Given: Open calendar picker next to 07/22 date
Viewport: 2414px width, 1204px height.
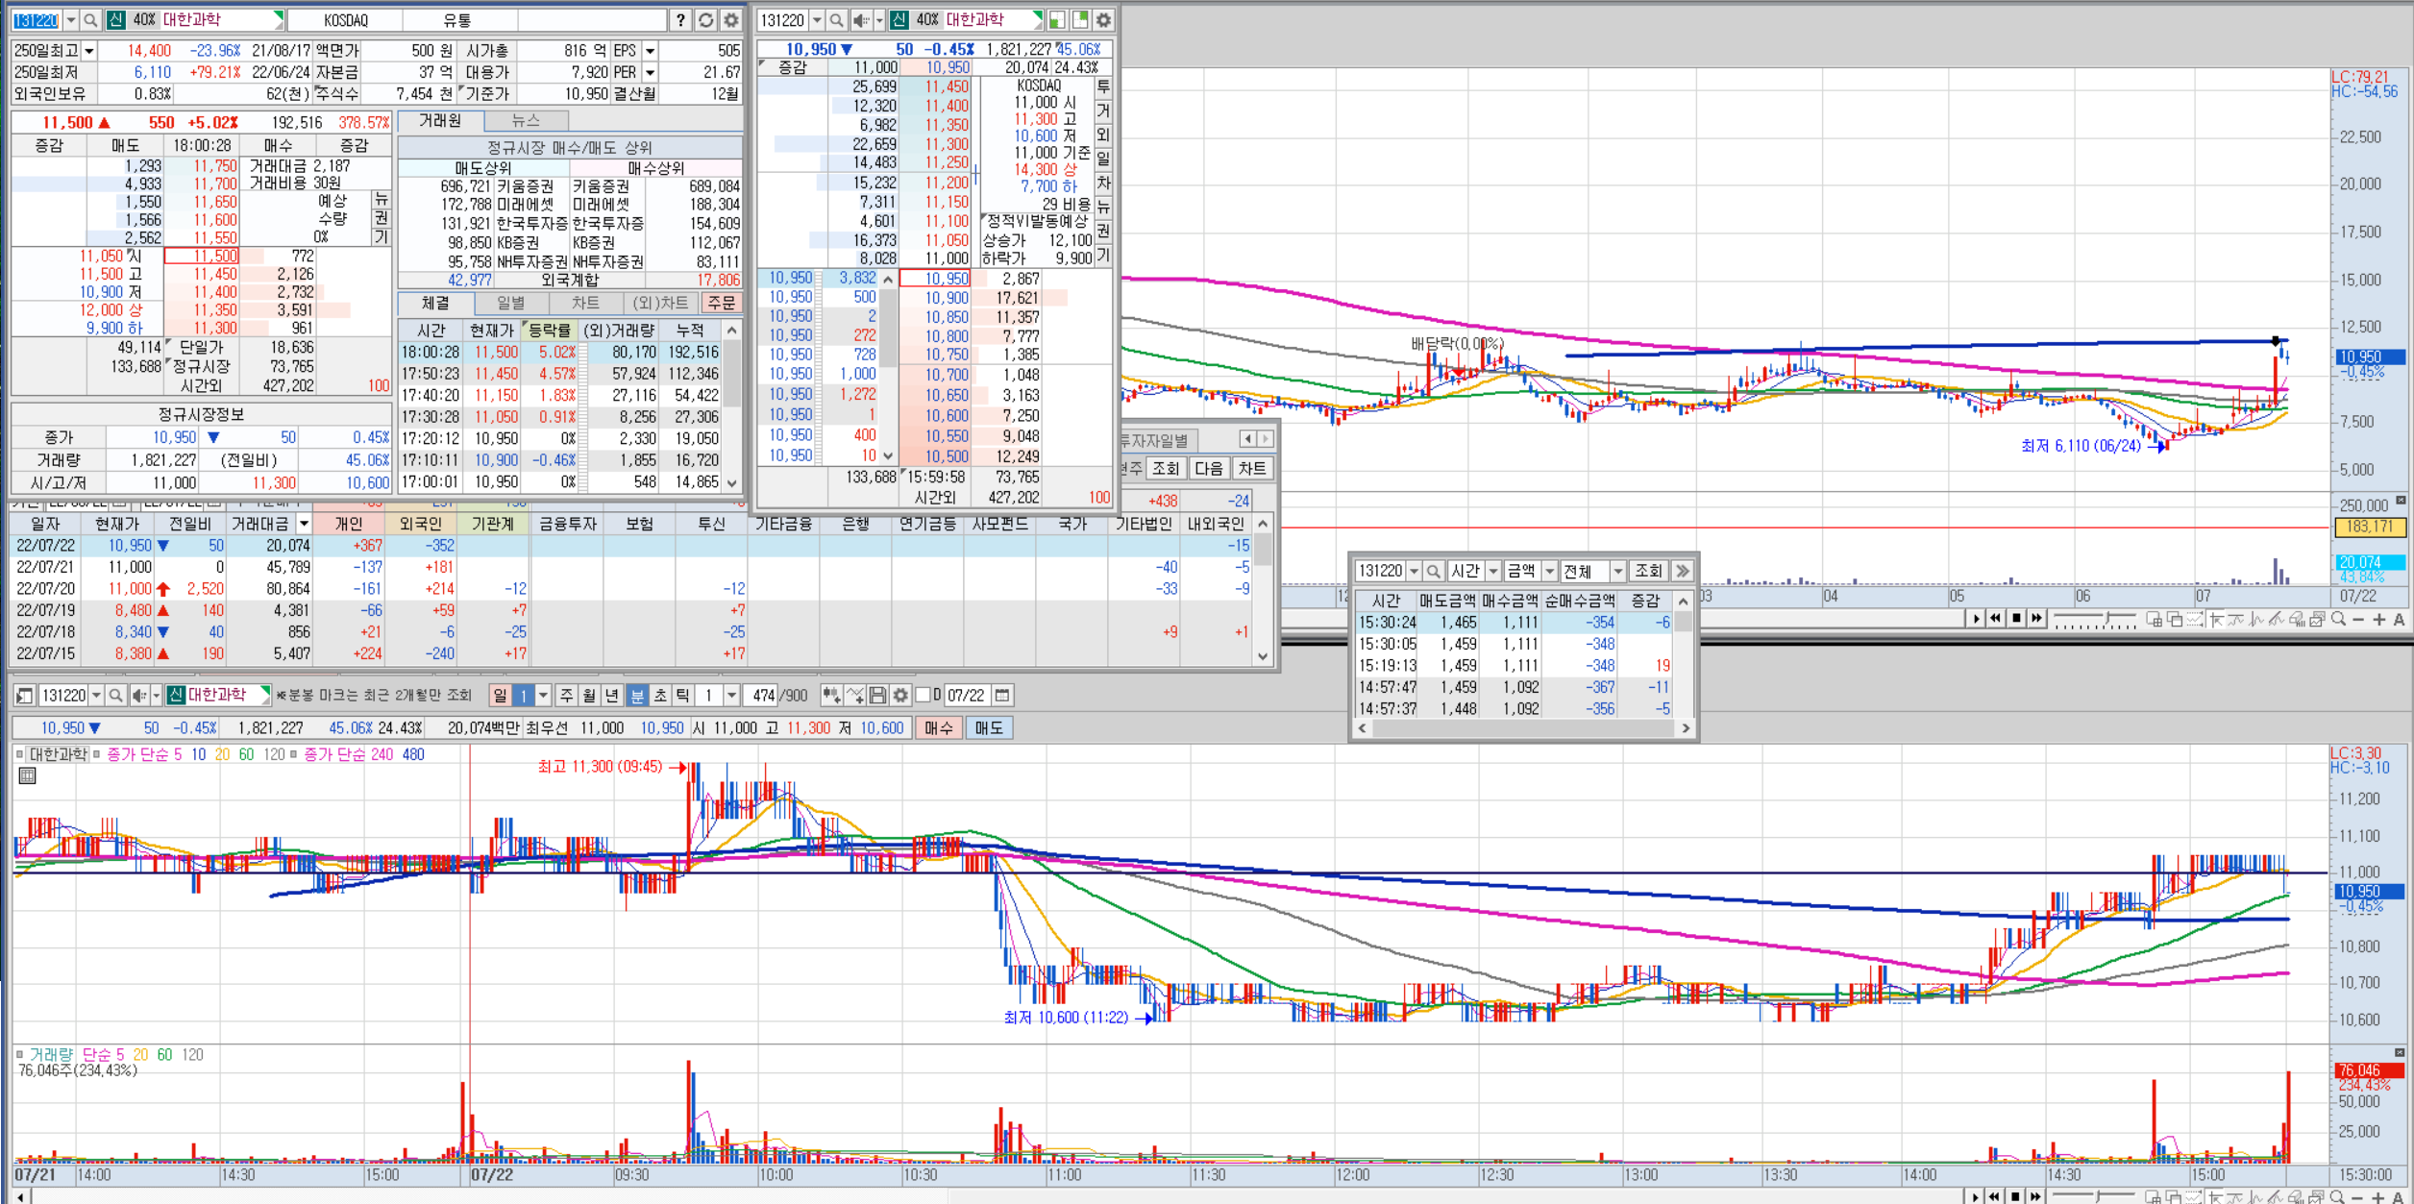Looking at the screenshot, I should tap(1001, 695).
